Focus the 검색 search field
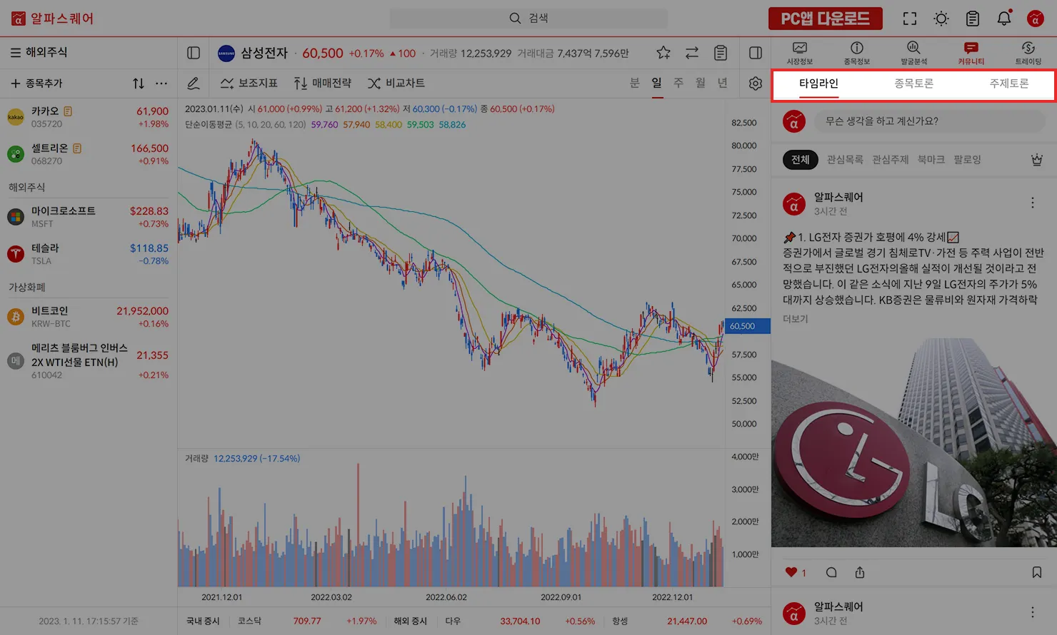 pyautogui.click(x=528, y=18)
